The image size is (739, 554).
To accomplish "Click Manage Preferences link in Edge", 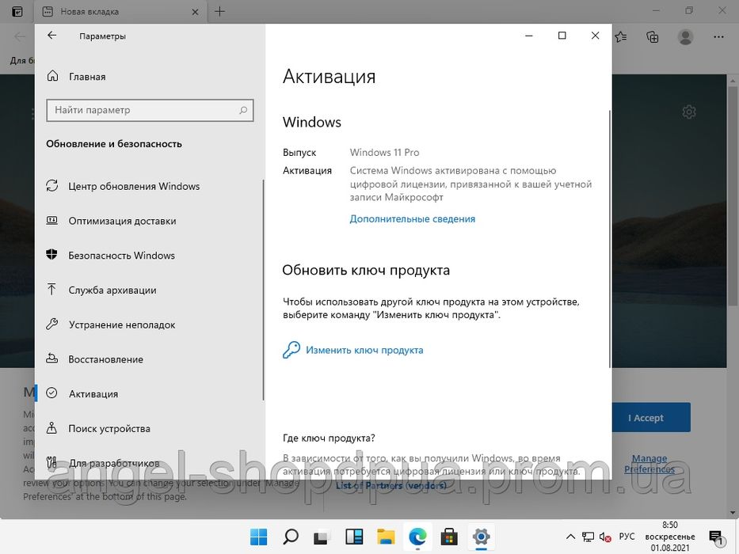I will 649,464.
